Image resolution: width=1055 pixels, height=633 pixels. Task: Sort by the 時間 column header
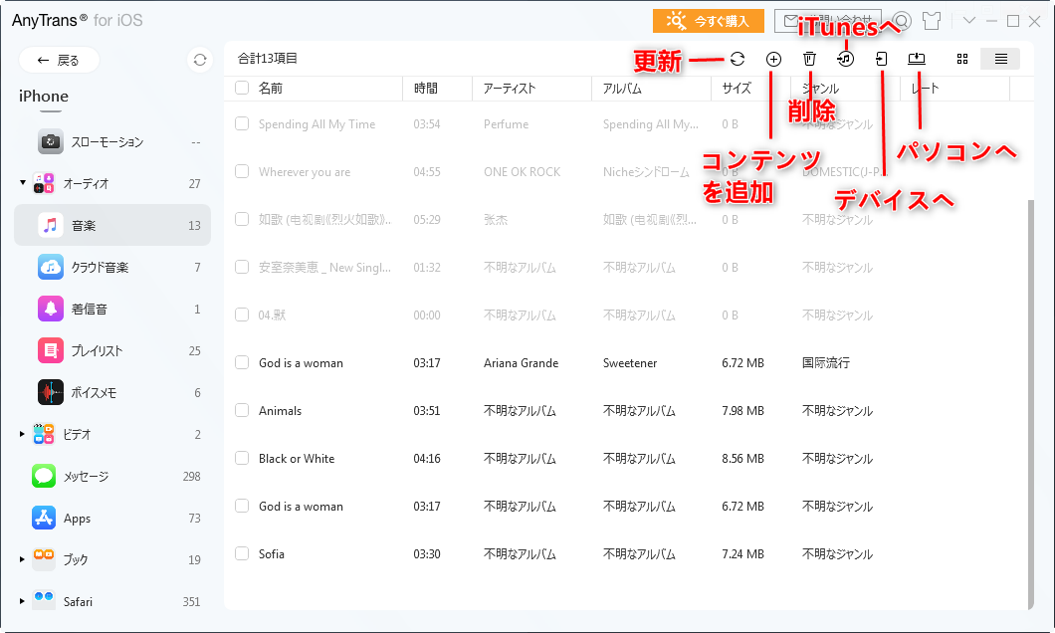(x=426, y=89)
